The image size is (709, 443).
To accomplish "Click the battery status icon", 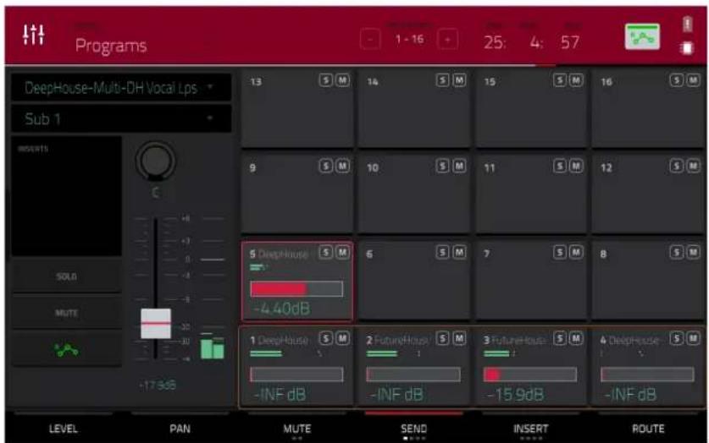I will pos(687,24).
